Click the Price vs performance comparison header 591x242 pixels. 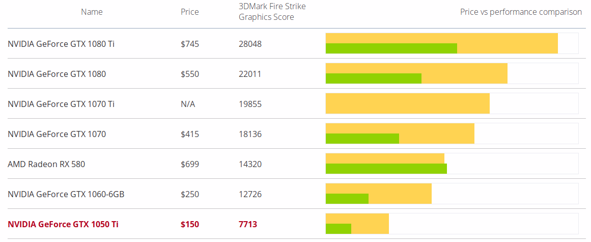coord(521,12)
